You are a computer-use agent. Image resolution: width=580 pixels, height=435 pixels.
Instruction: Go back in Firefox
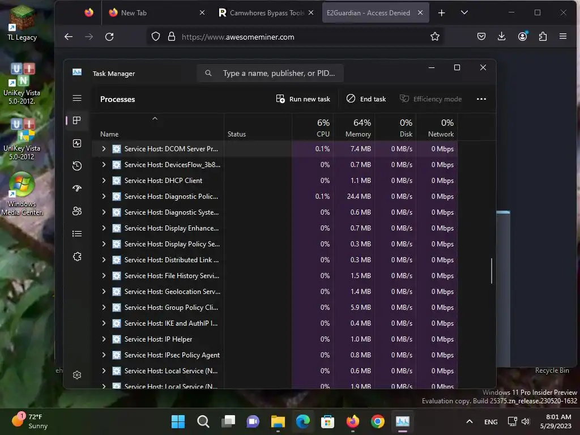(x=69, y=37)
